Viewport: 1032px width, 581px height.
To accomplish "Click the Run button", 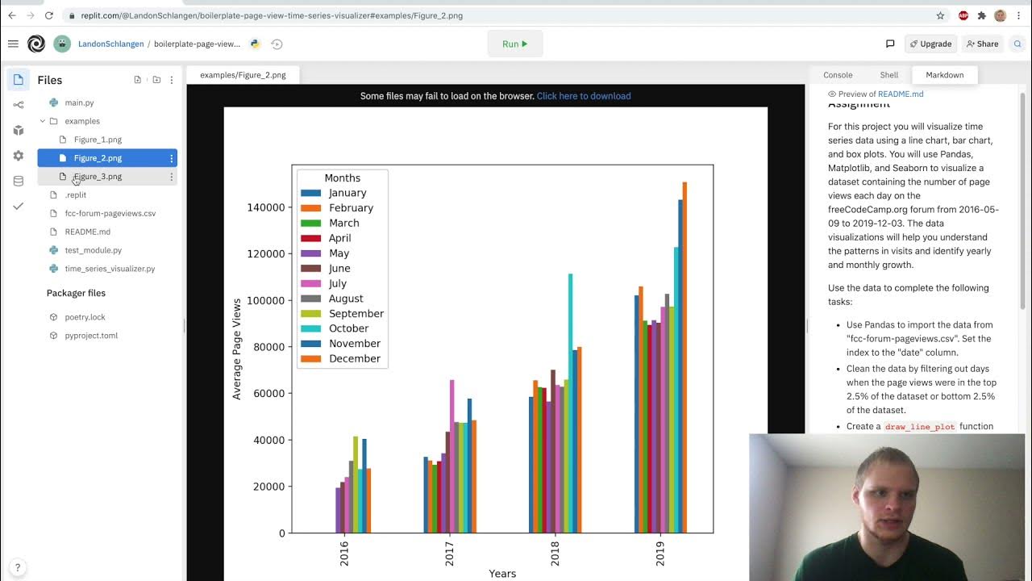I will [515, 44].
